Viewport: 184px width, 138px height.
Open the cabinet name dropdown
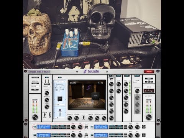point(60,105)
